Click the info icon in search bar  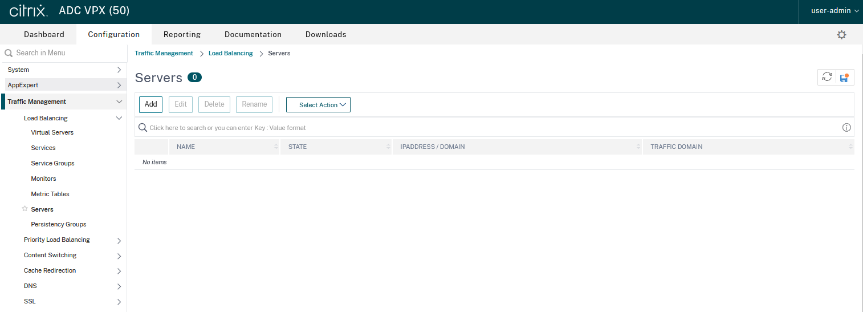[846, 128]
